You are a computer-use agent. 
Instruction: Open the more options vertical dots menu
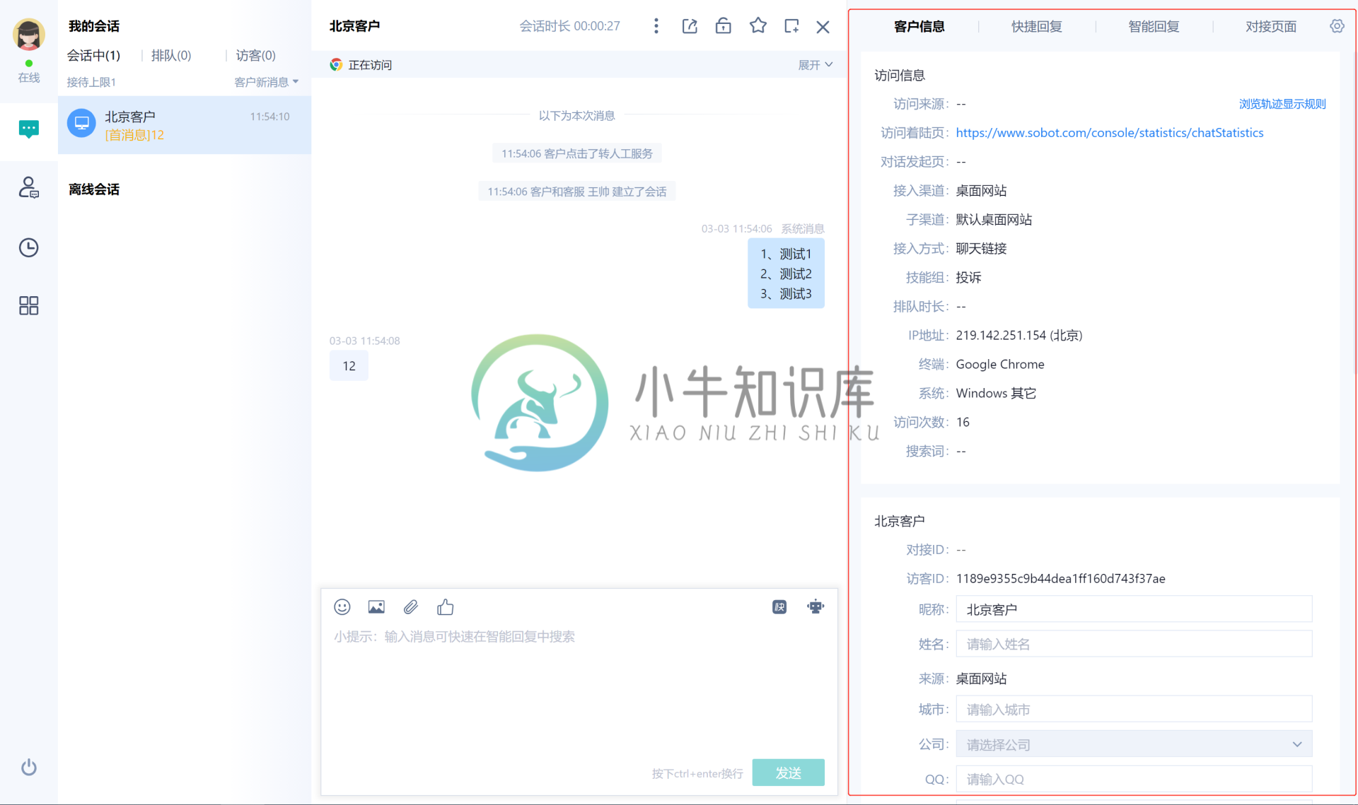[656, 26]
